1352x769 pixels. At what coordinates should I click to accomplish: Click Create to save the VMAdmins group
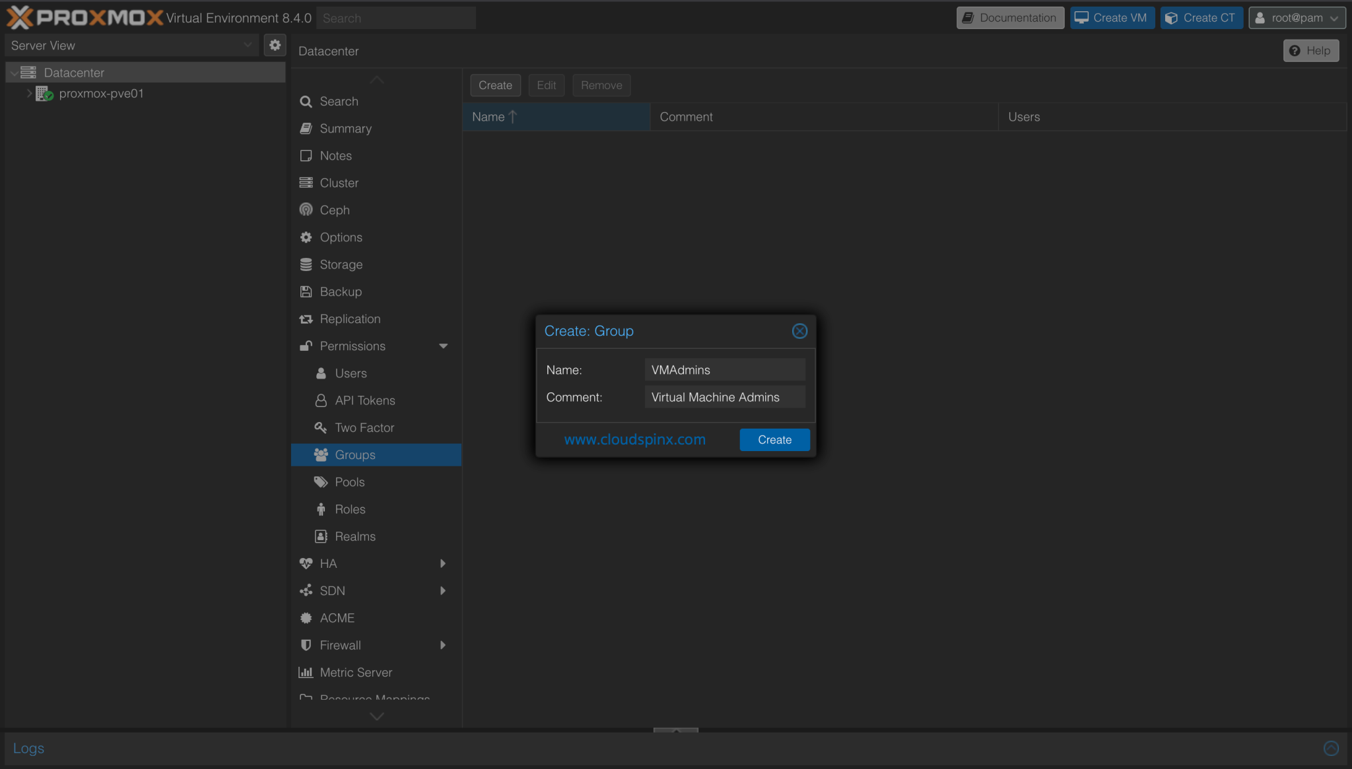(774, 439)
